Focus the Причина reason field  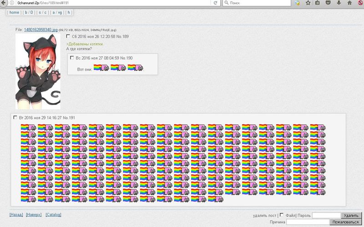tap(308, 222)
